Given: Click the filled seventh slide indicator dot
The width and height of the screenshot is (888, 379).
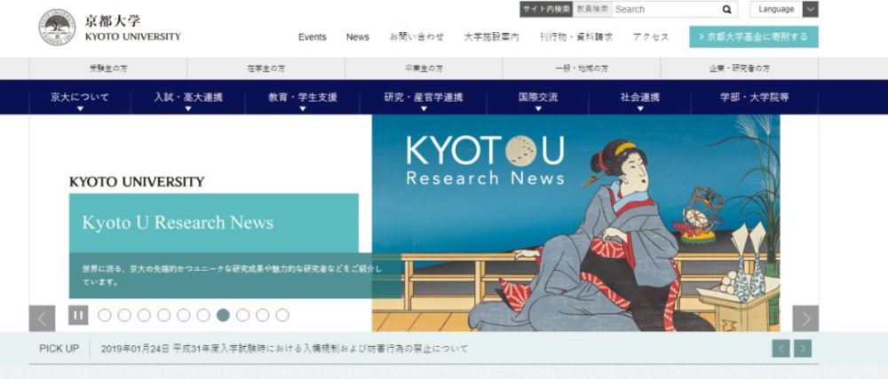Looking at the screenshot, I should pyautogui.click(x=223, y=315).
